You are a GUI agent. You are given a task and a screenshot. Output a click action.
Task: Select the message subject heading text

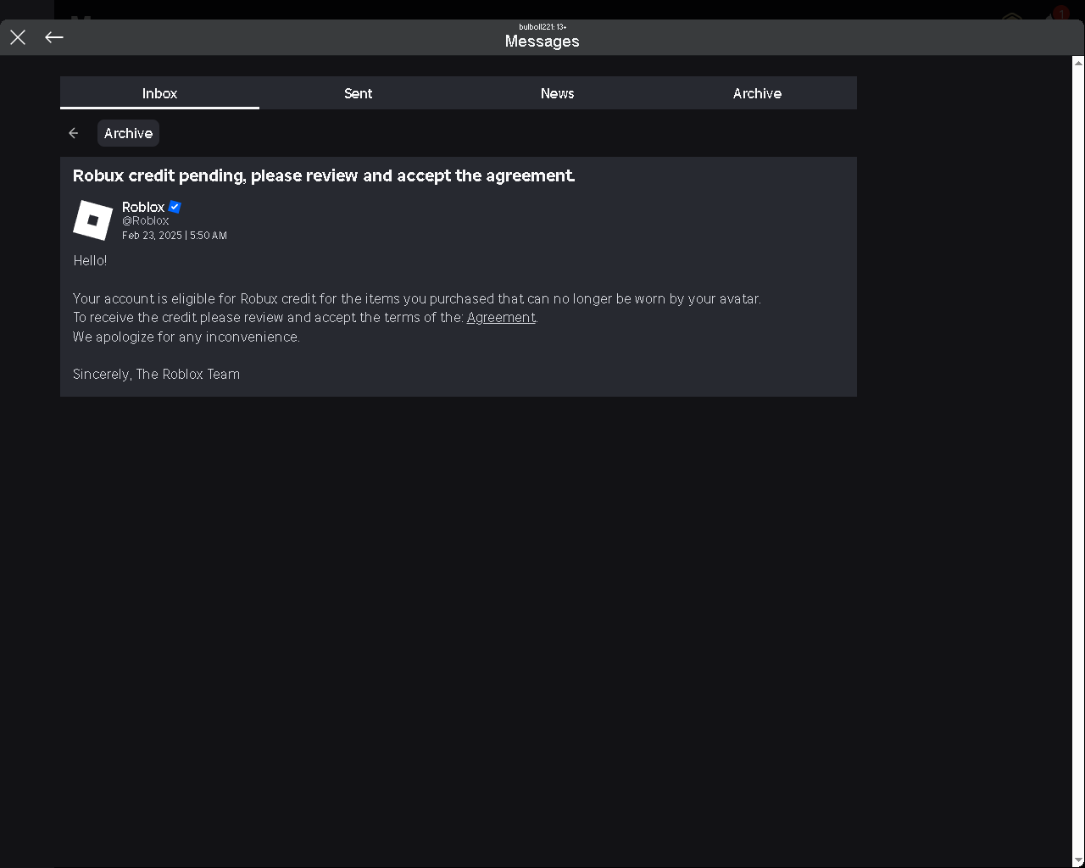pos(324,175)
